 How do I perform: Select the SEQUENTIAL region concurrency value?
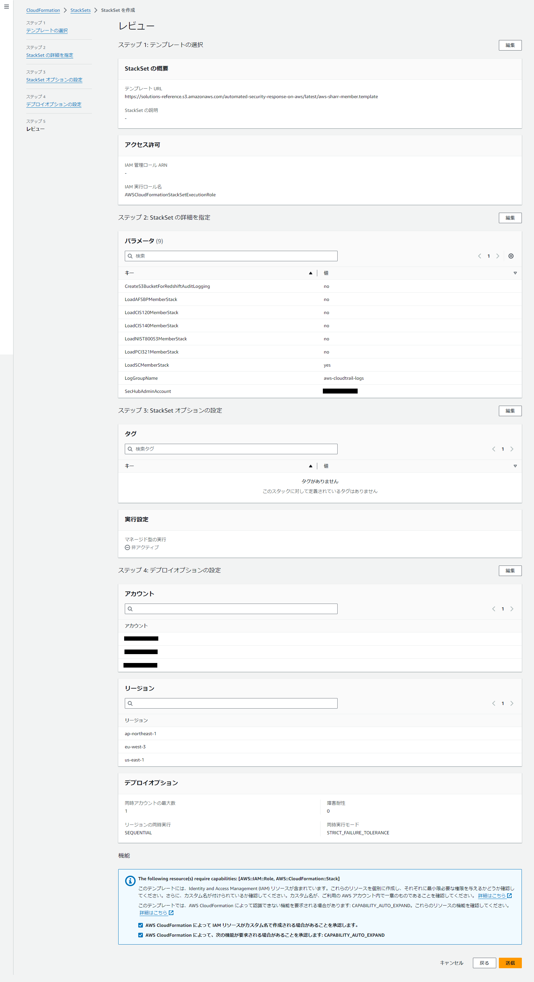click(138, 833)
